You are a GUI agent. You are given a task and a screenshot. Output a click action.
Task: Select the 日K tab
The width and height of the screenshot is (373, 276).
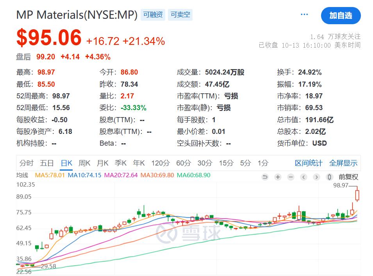[66, 163]
